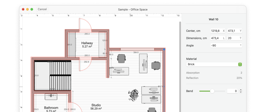Click the 292.6 door dimension label
Viewport: 265px width, 112px height.
click(x=87, y=62)
